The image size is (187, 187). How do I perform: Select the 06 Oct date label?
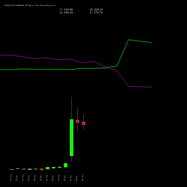[83, 178]
